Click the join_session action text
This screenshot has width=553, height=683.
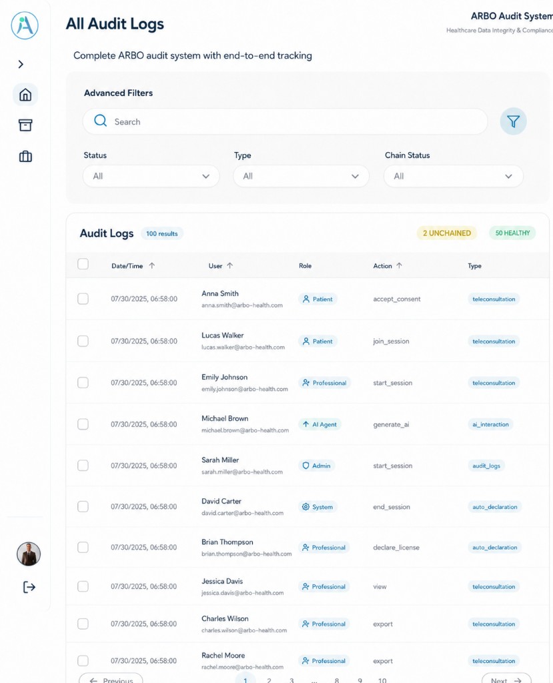[391, 341]
